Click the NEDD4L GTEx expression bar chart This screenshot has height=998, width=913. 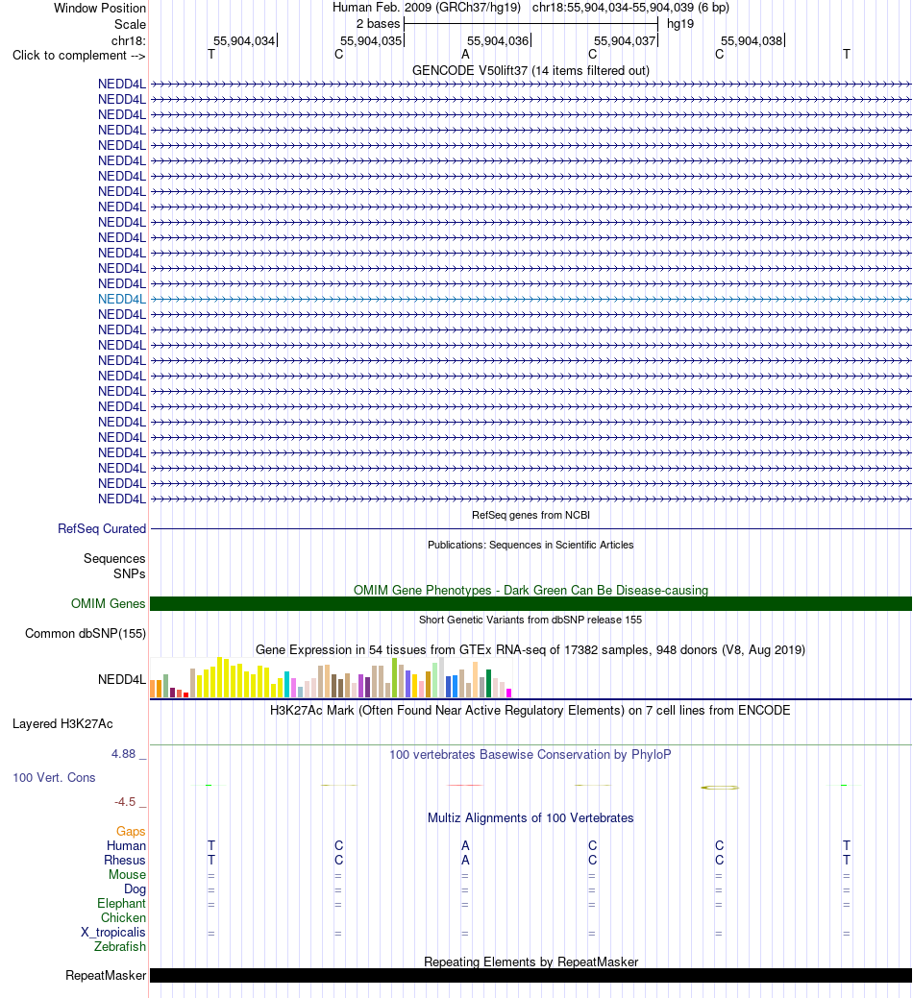click(331, 678)
